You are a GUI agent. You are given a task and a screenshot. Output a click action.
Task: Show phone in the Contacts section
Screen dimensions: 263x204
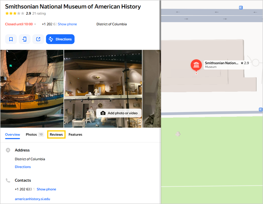click(x=47, y=189)
